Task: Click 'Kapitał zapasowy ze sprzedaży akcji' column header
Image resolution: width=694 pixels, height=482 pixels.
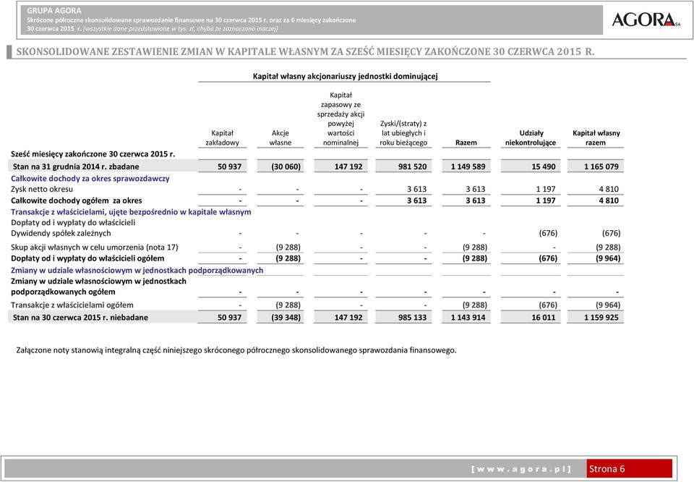Action: tap(340, 119)
